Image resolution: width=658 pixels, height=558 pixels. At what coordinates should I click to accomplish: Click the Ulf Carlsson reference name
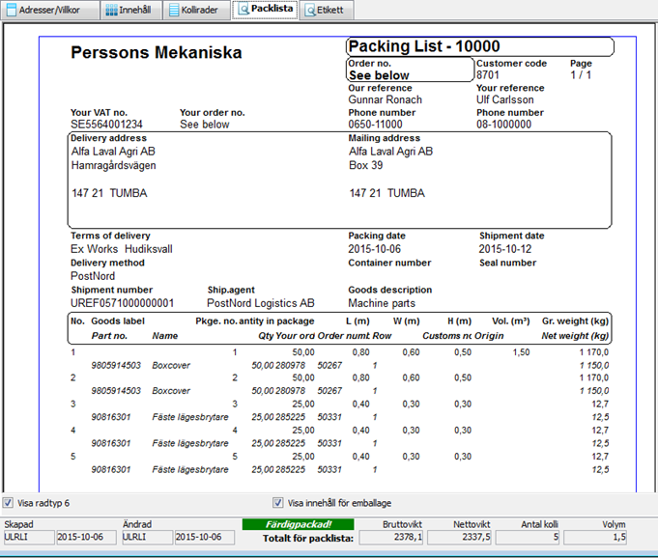(504, 99)
